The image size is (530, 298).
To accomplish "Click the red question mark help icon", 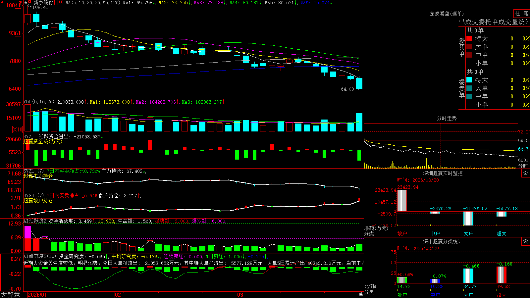I will pos(21,3).
